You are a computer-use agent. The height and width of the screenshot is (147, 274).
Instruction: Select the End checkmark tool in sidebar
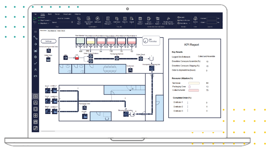pos(36,63)
